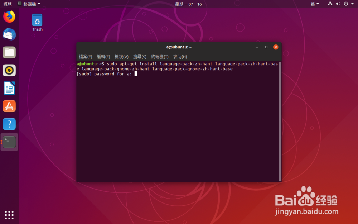Open the 檢視(V) menu

click(121, 57)
